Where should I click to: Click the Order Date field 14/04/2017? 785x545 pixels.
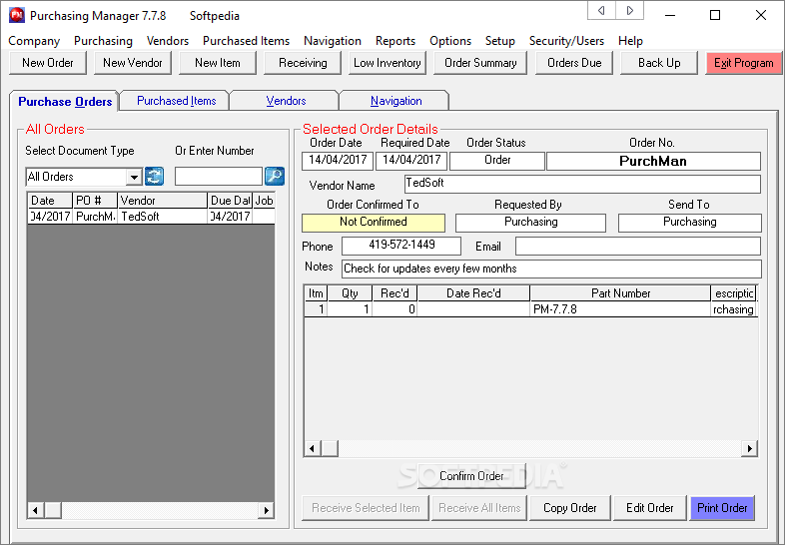338,161
